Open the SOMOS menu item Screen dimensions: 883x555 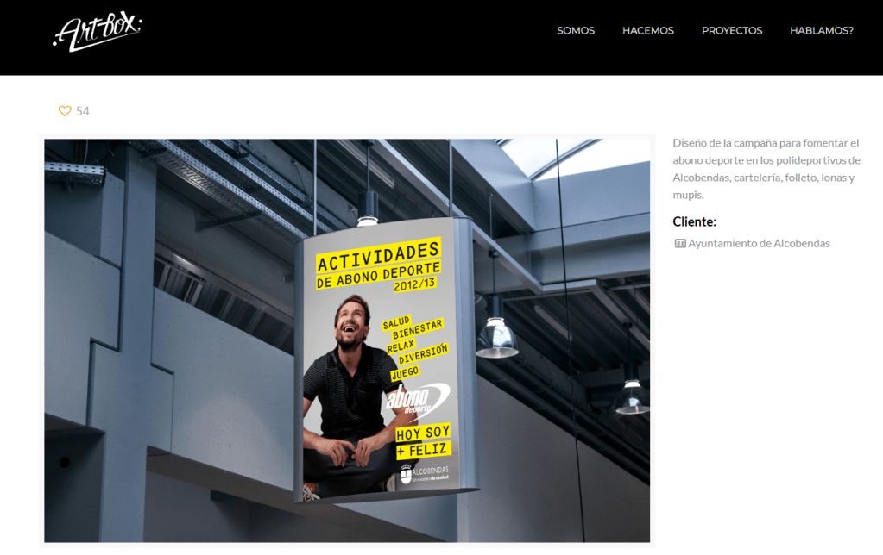pyautogui.click(x=576, y=30)
